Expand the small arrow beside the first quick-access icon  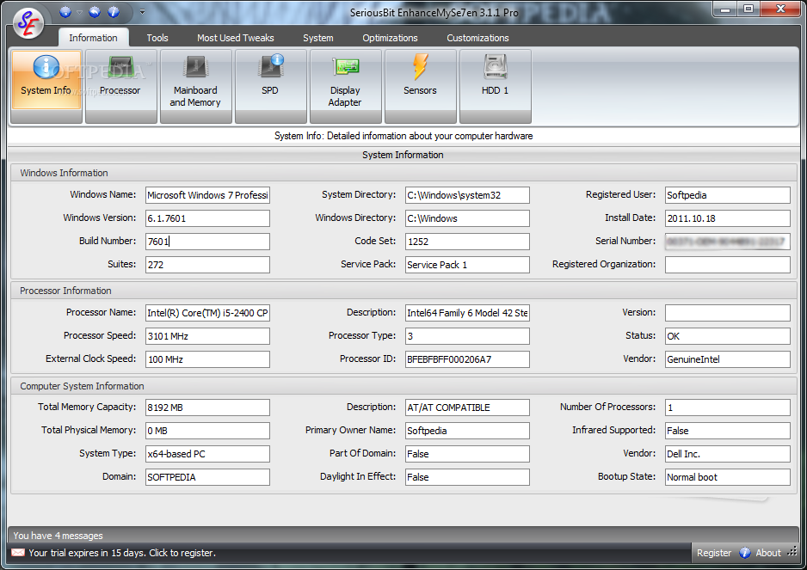click(79, 12)
